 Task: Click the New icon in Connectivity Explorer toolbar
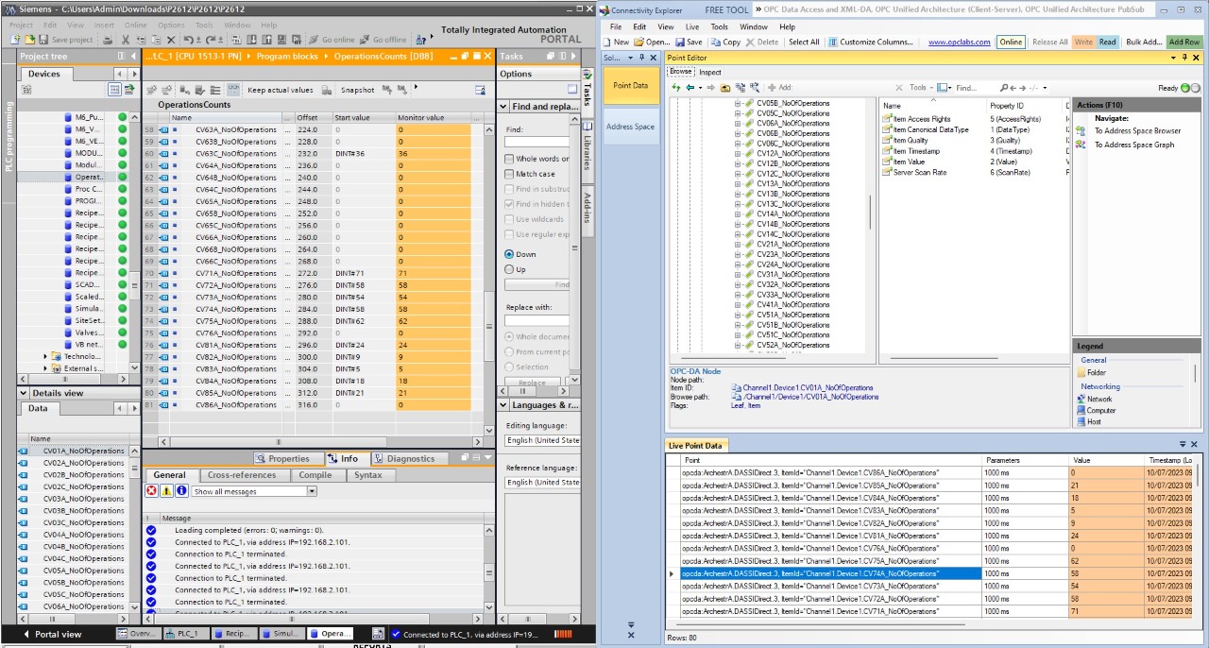tap(607, 43)
